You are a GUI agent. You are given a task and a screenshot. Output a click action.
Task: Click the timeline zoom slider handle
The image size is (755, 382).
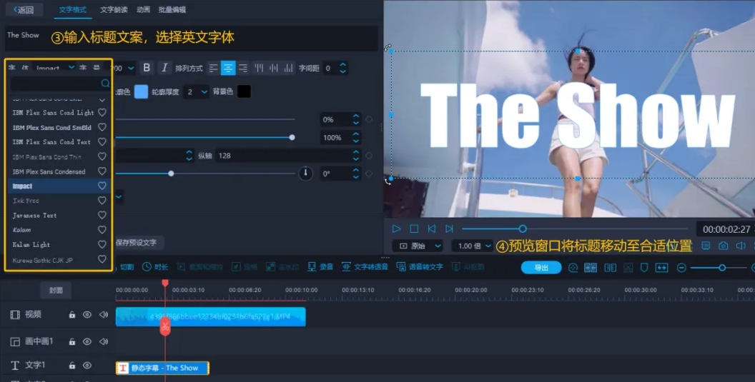(x=722, y=268)
